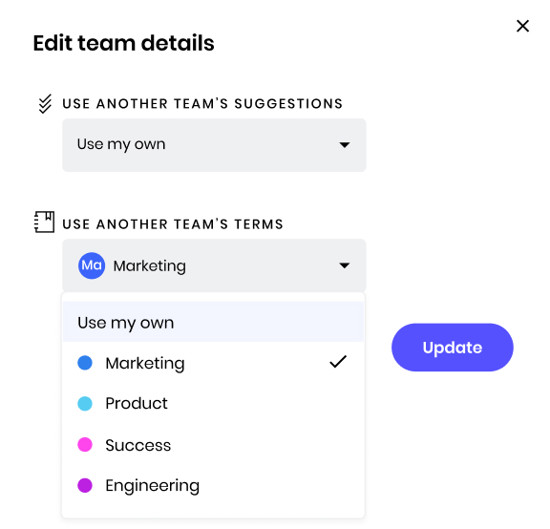
Task: Collapse the terms dropdown arrow
Action: click(x=345, y=265)
